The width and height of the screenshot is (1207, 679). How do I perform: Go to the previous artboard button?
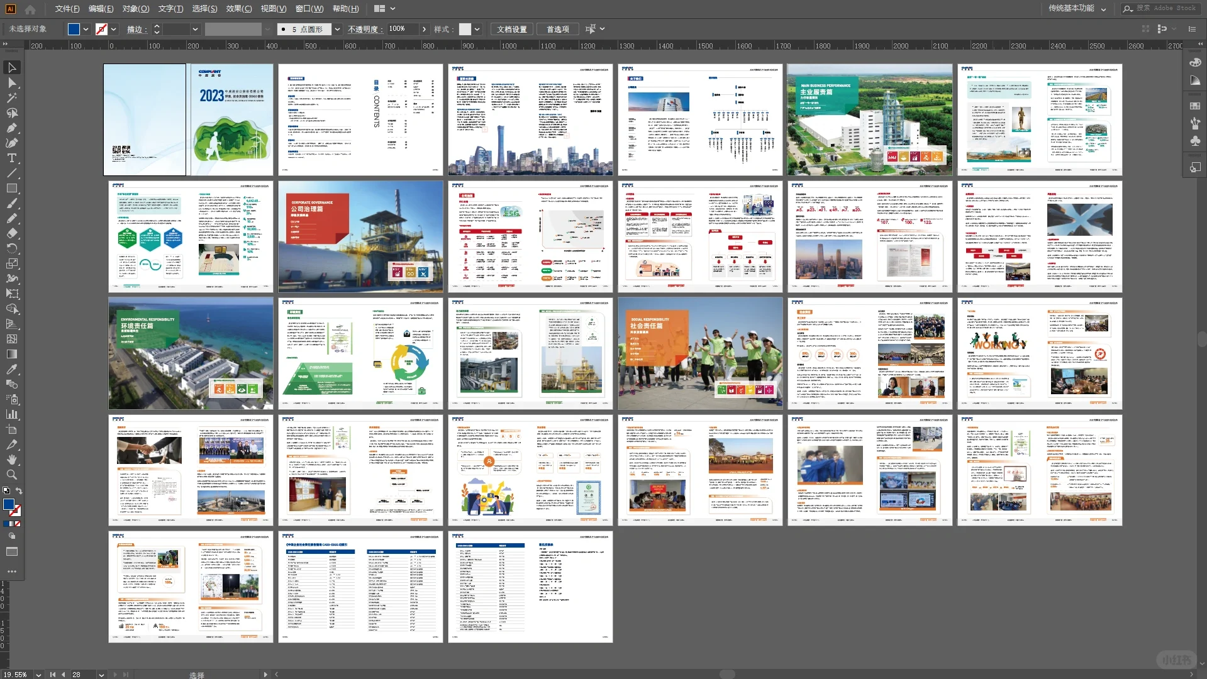(x=63, y=675)
